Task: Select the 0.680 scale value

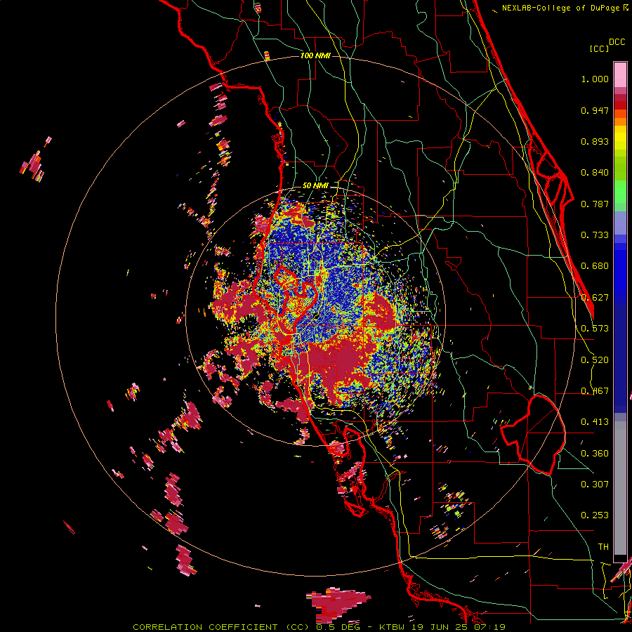Action: (x=595, y=266)
